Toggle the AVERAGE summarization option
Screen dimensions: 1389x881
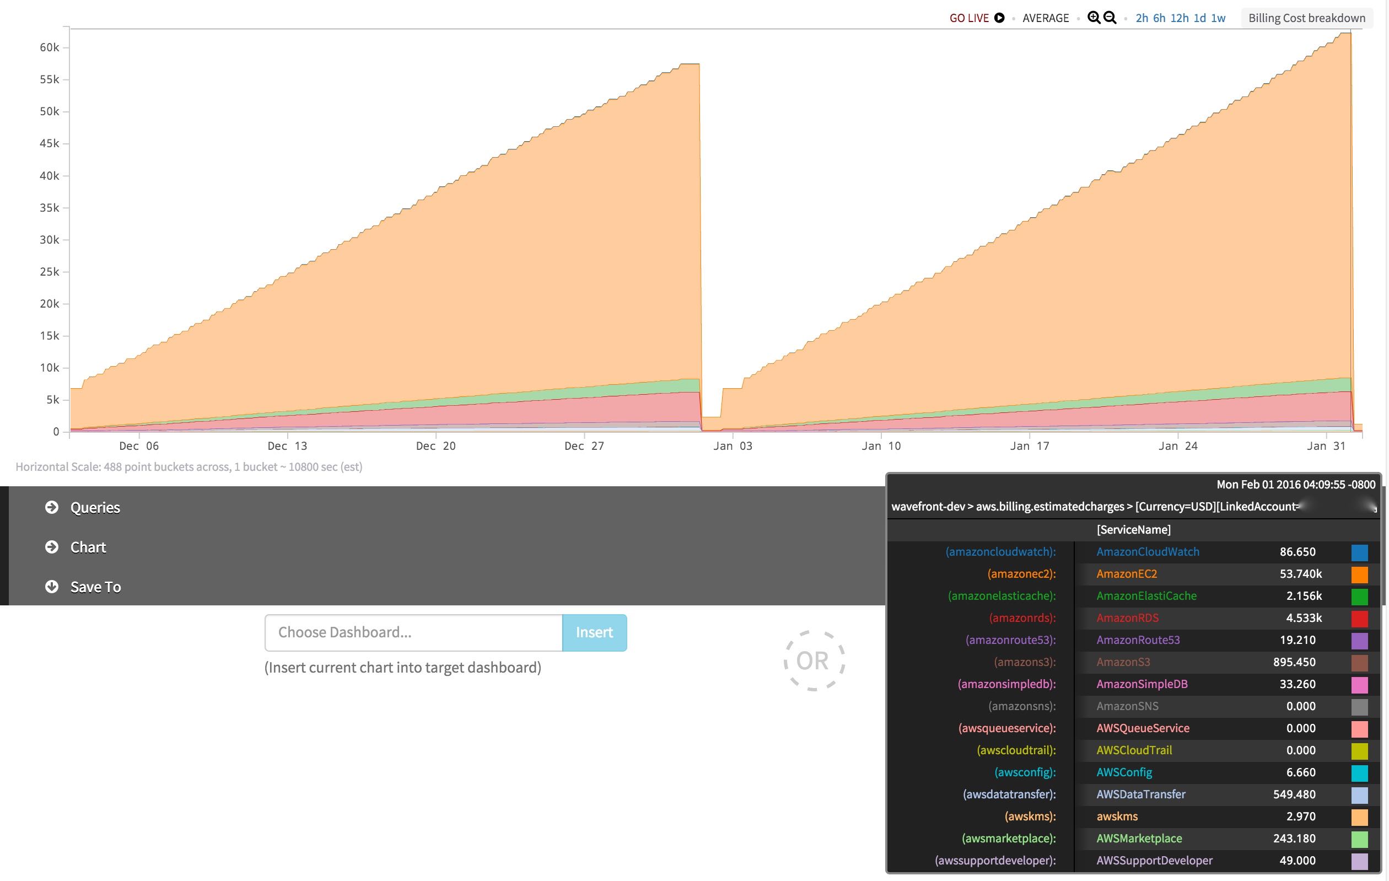[x=1045, y=18]
